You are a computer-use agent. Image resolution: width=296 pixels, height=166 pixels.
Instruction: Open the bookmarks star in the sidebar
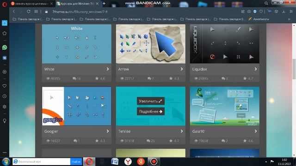point(5,33)
